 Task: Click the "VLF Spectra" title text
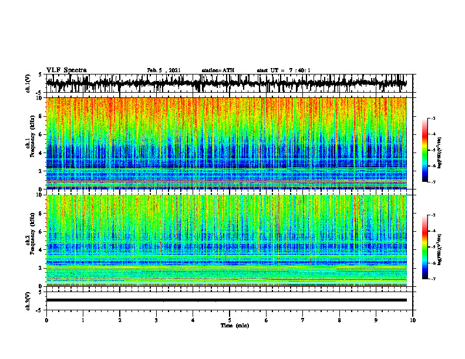(66, 70)
